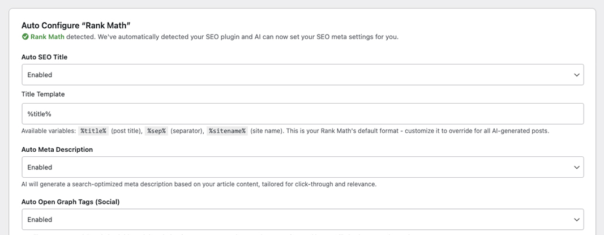Screen dimensions: 604x235
Task: Click the chevron arrow in Auto Meta Description
Action: tap(576, 167)
